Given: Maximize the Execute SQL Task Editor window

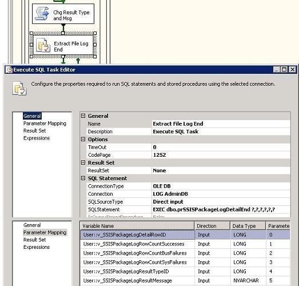Looking at the screenshot, I should (284, 69).
